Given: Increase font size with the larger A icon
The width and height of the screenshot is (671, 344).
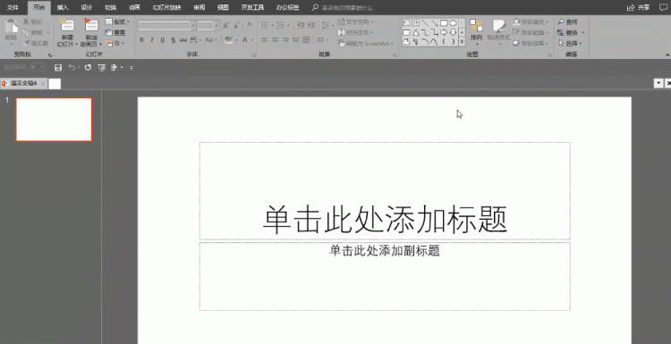Looking at the screenshot, I should pos(226,26).
